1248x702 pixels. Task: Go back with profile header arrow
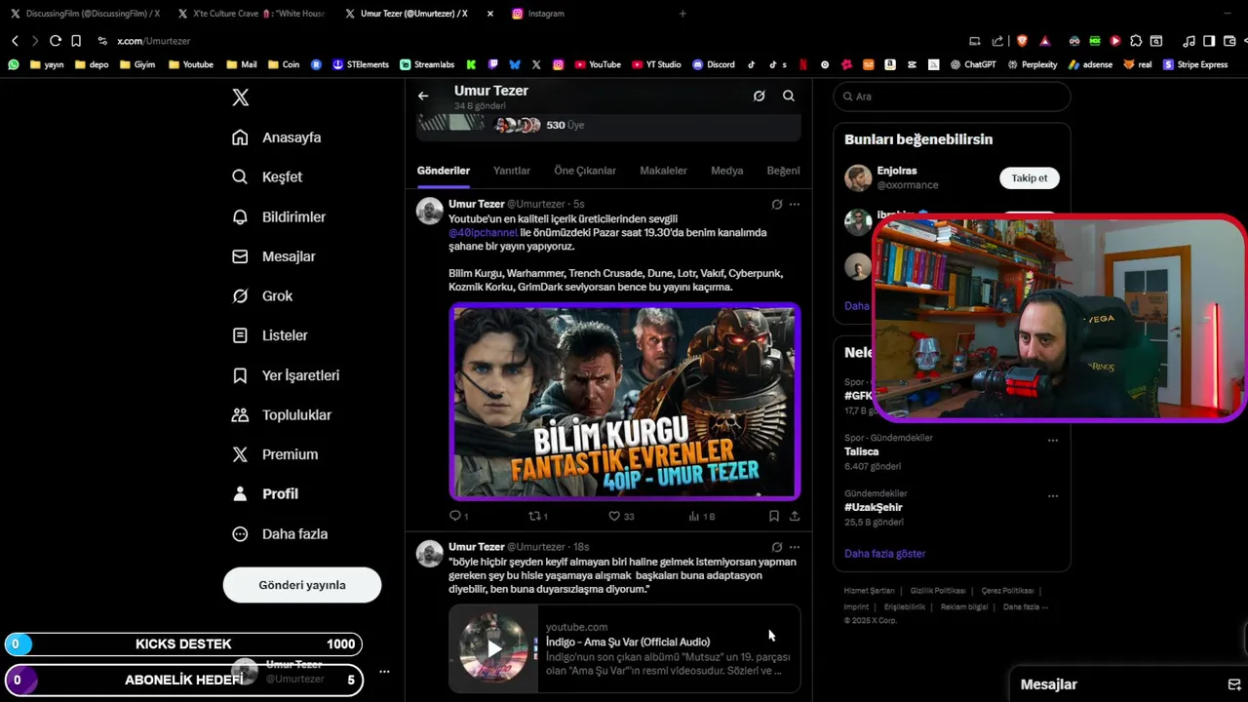point(423,96)
